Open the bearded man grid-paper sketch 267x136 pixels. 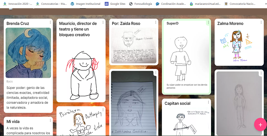134,46
